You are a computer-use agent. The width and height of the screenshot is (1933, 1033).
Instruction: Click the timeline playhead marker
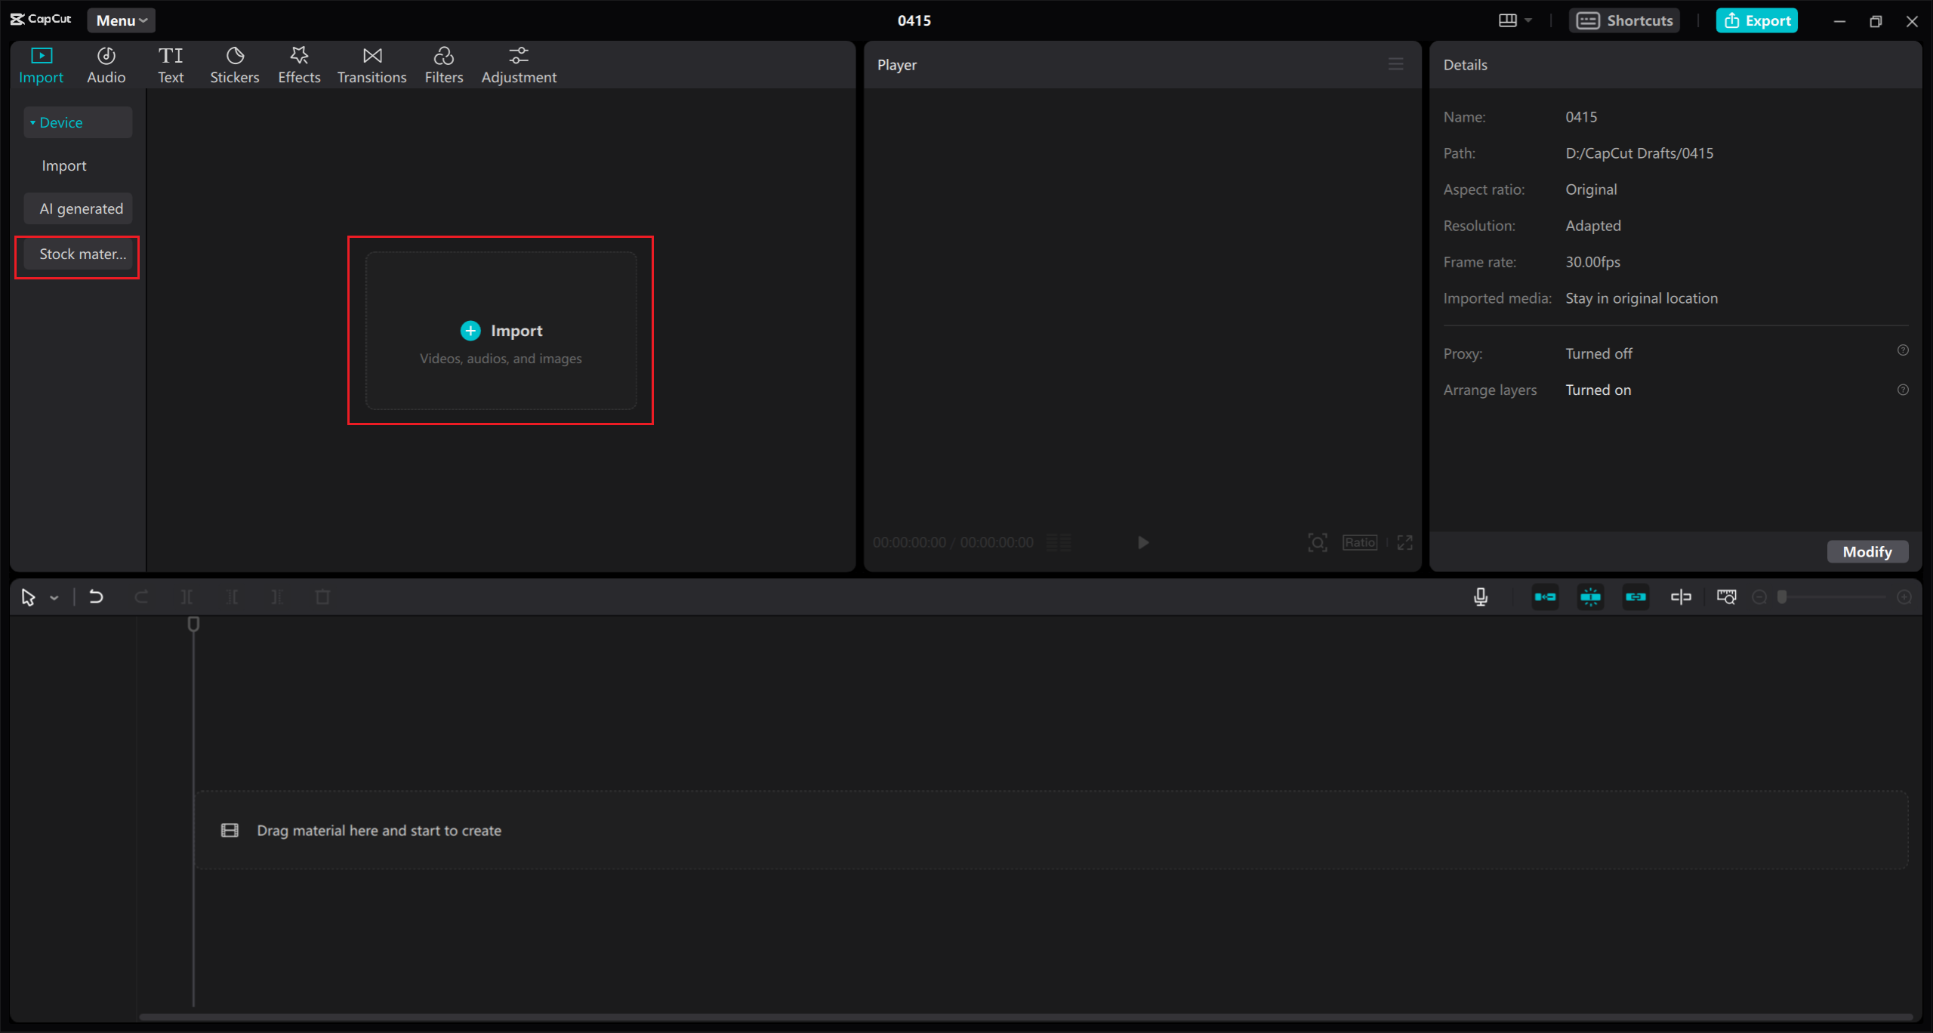193,624
